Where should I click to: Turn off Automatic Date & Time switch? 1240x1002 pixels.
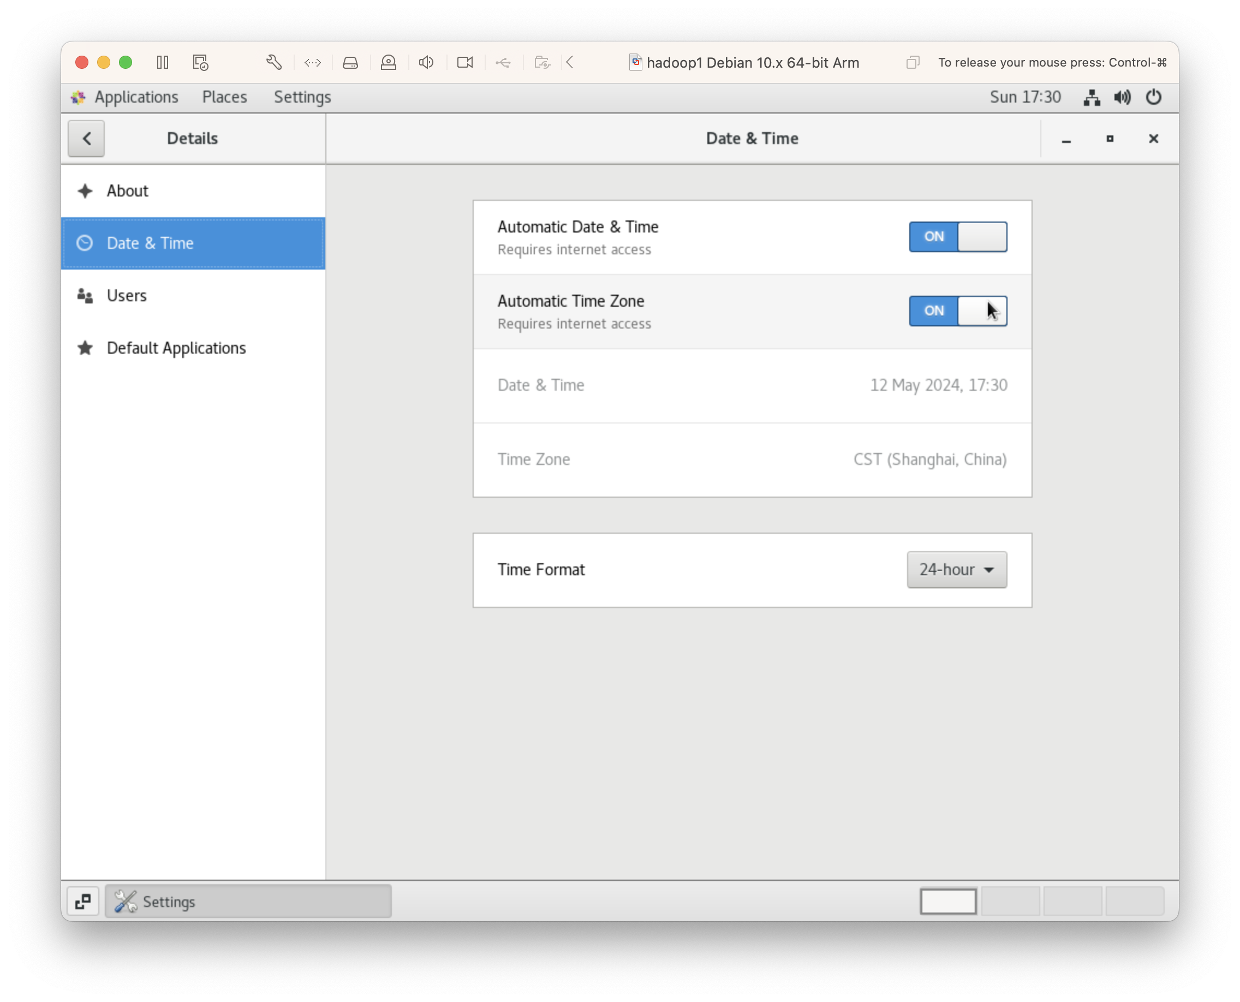(958, 237)
